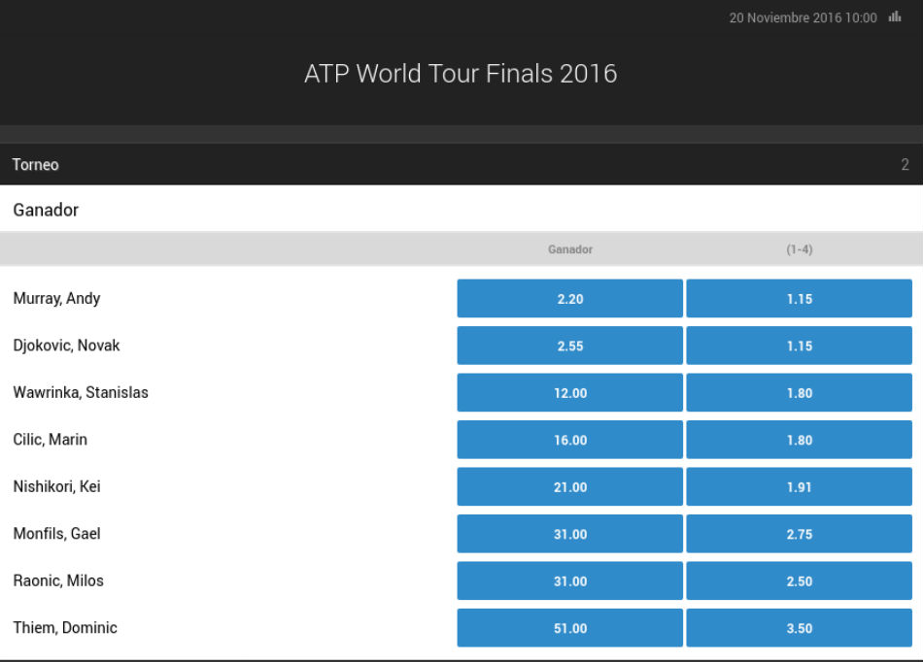Select Cilic's 1-4 odds of 1.80

tap(800, 440)
